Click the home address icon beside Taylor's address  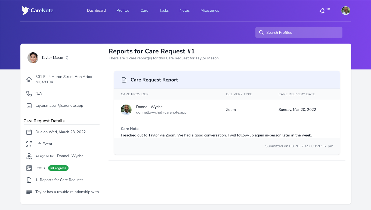coord(29,79)
